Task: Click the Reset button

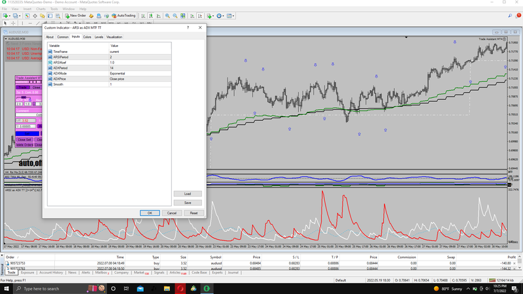Action: point(194,213)
